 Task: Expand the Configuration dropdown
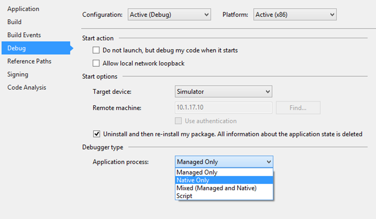(169, 15)
